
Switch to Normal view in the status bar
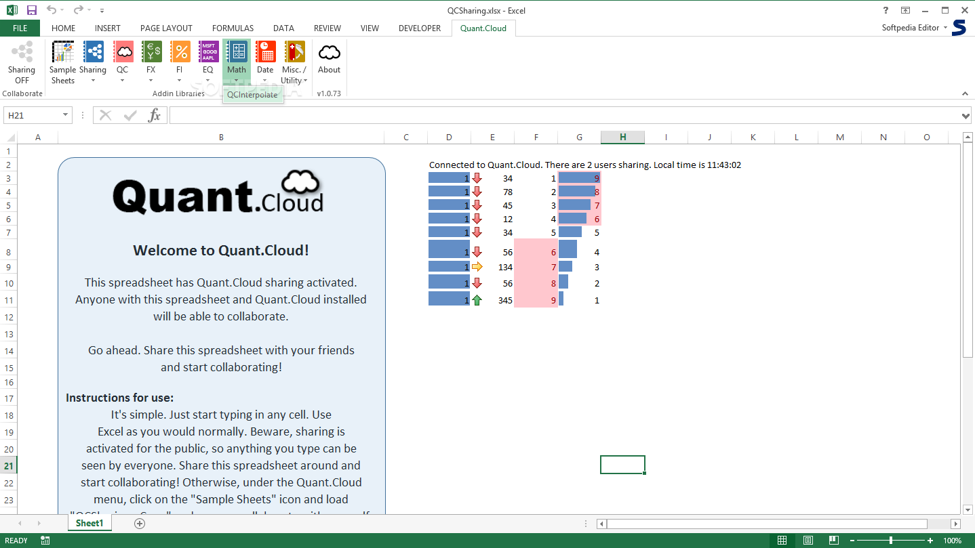(x=782, y=541)
